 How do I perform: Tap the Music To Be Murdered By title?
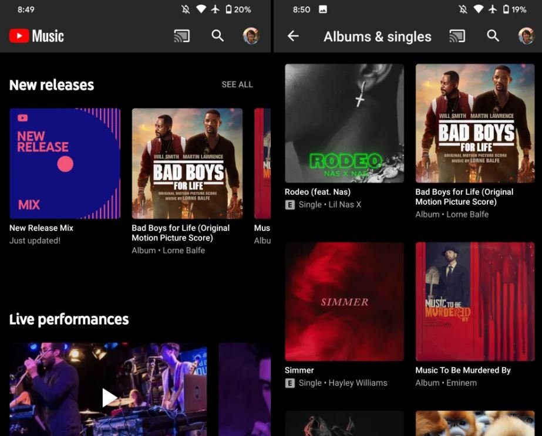pos(463,370)
